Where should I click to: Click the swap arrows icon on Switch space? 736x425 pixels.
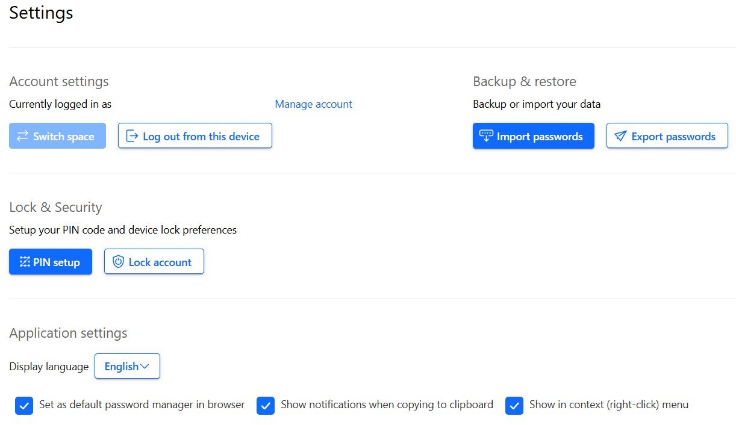pyautogui.click(x=23, y=136)
